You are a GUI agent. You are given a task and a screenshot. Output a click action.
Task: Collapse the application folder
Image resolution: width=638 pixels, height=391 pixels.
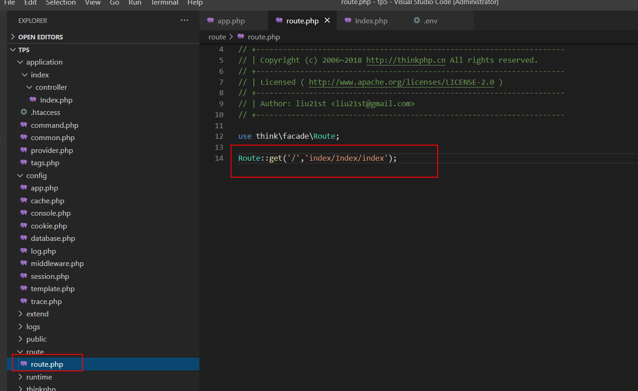click(20, 62)
